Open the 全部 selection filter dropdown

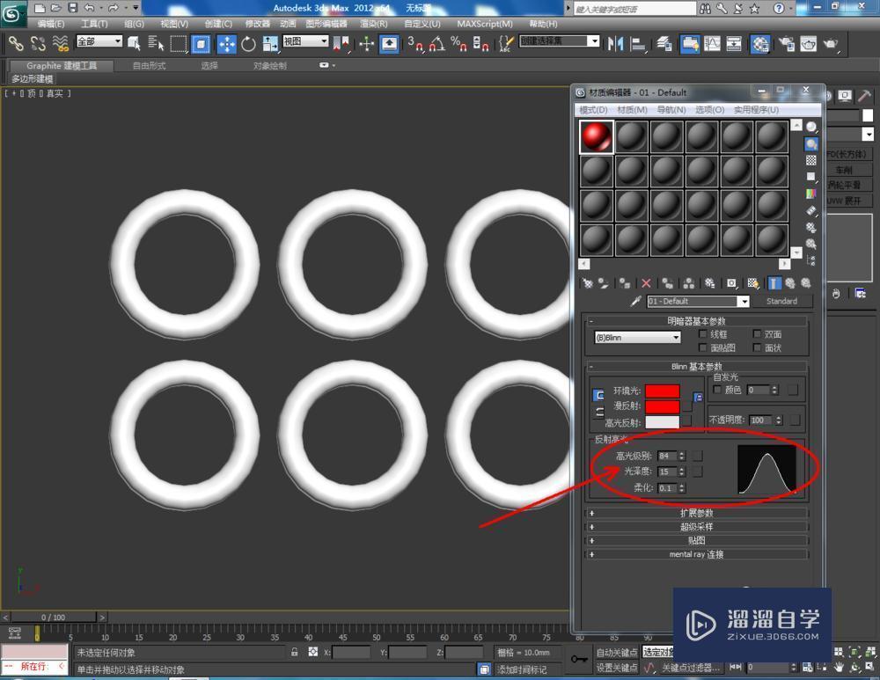click(x=99, y=41)
